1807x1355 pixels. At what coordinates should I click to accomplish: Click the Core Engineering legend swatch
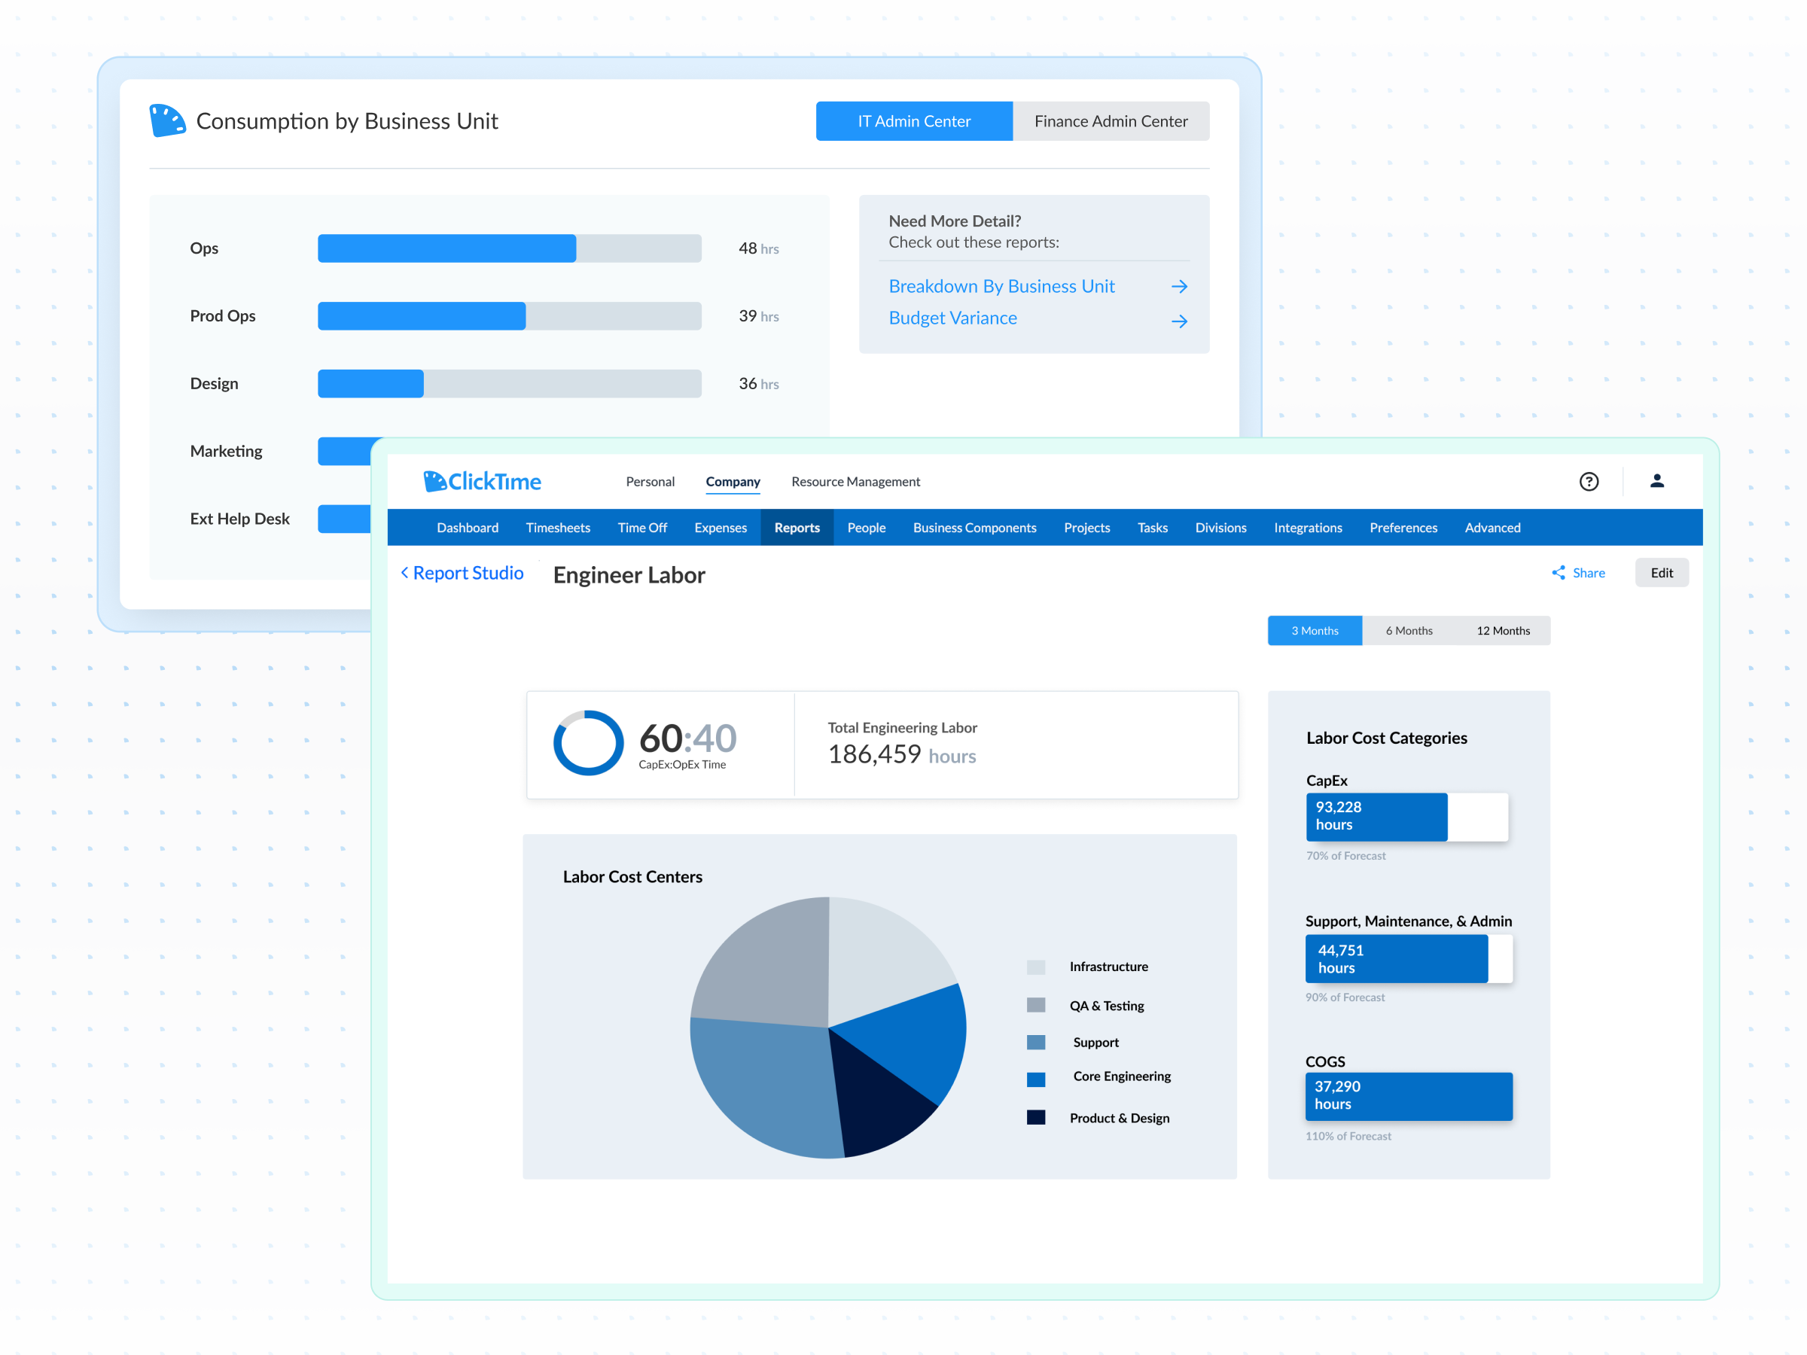click(1036, 1079)
